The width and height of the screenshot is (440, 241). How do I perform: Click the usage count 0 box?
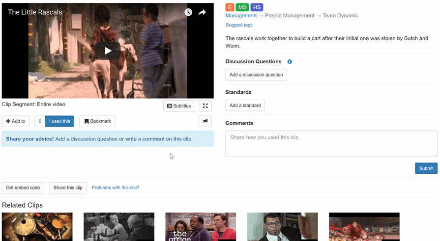point(40,121)
